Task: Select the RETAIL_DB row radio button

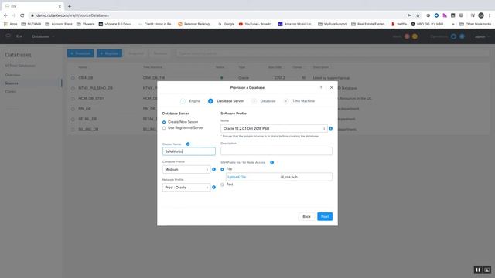Action: pos(73,120)
